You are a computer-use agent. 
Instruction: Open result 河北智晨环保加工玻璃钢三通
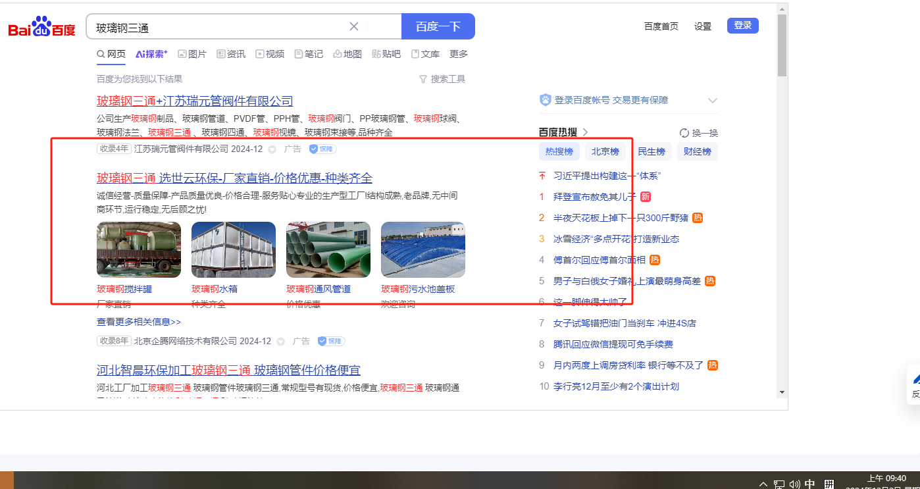click(228, 370)
